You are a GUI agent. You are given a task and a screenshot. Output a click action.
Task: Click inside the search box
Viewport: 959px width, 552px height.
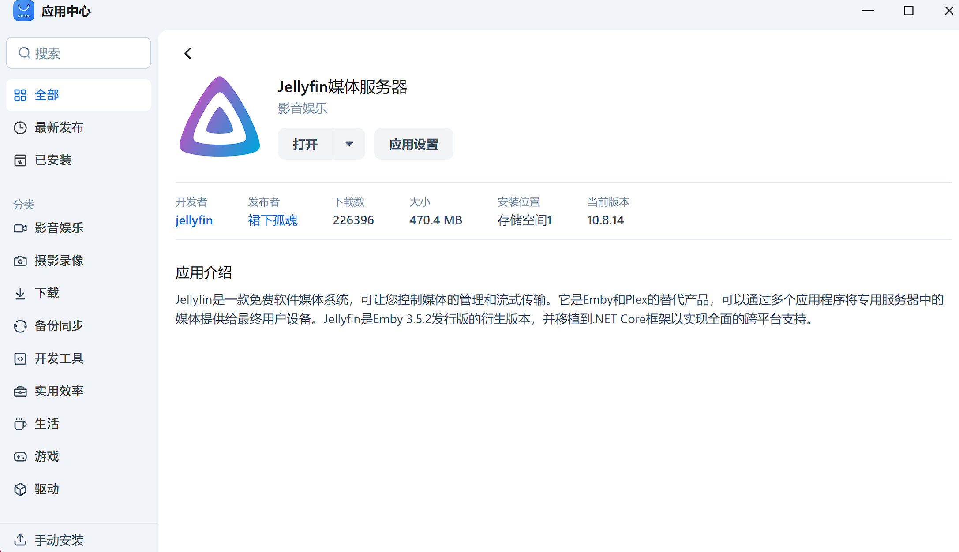79,53
